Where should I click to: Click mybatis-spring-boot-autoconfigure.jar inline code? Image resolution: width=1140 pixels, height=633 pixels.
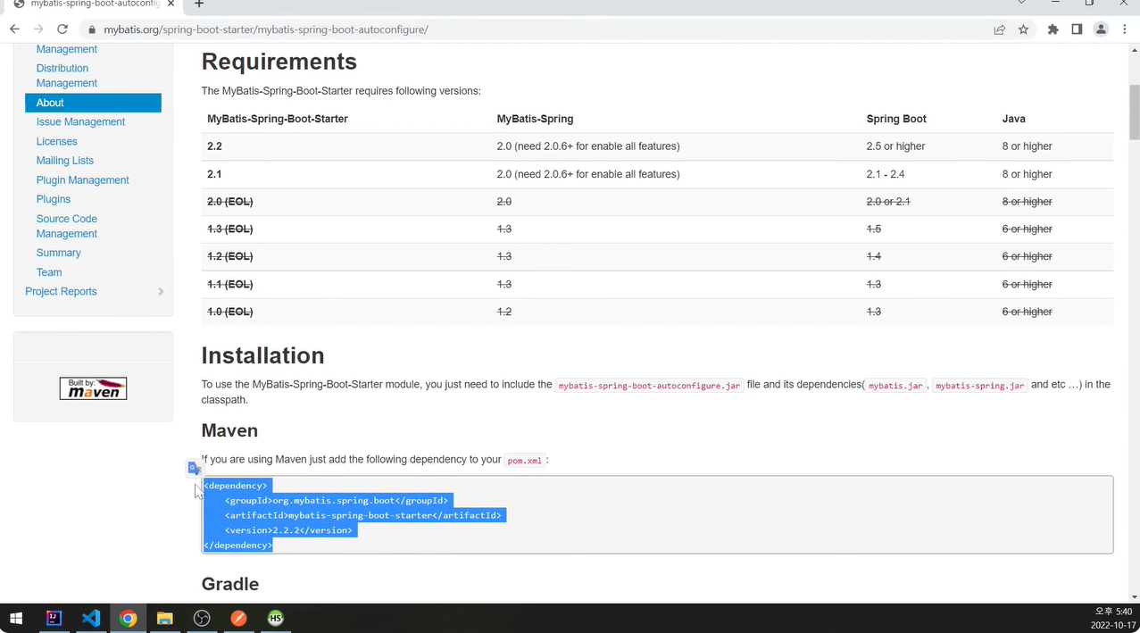[x=649, y=386]
